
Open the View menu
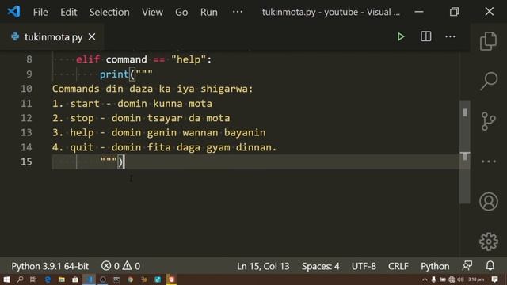(152, 13)
